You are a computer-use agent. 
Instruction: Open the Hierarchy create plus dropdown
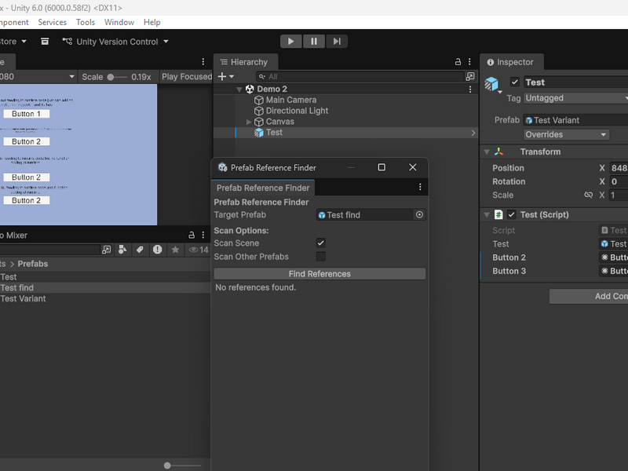point(225,76)
